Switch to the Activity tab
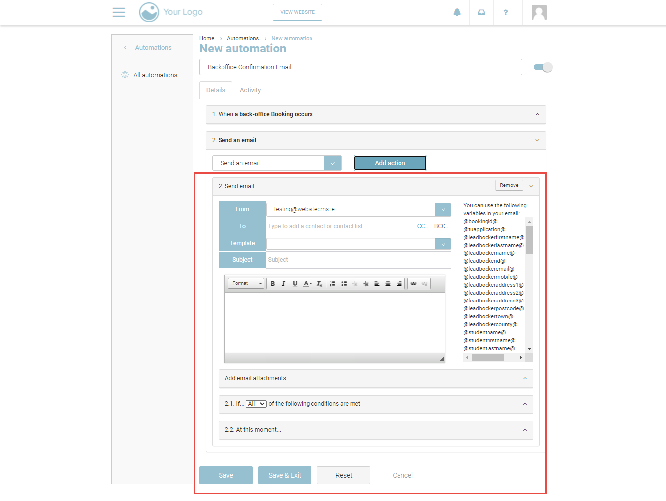 [x=250, y=90]
